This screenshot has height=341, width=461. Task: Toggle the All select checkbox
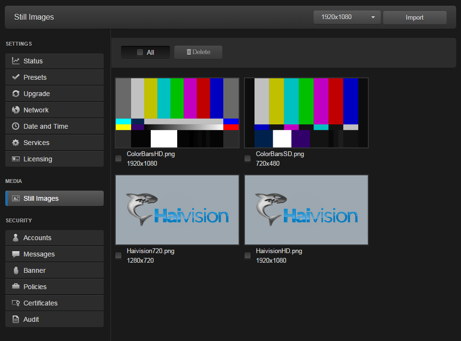[140, 52]
